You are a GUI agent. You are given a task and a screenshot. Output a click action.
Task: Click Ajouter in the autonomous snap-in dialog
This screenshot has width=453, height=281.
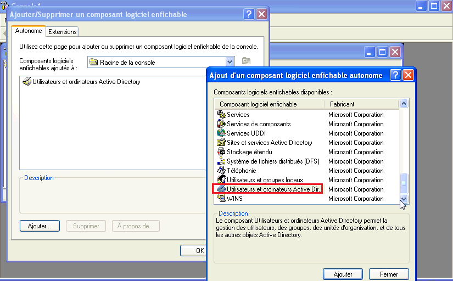tap(343, 274)
